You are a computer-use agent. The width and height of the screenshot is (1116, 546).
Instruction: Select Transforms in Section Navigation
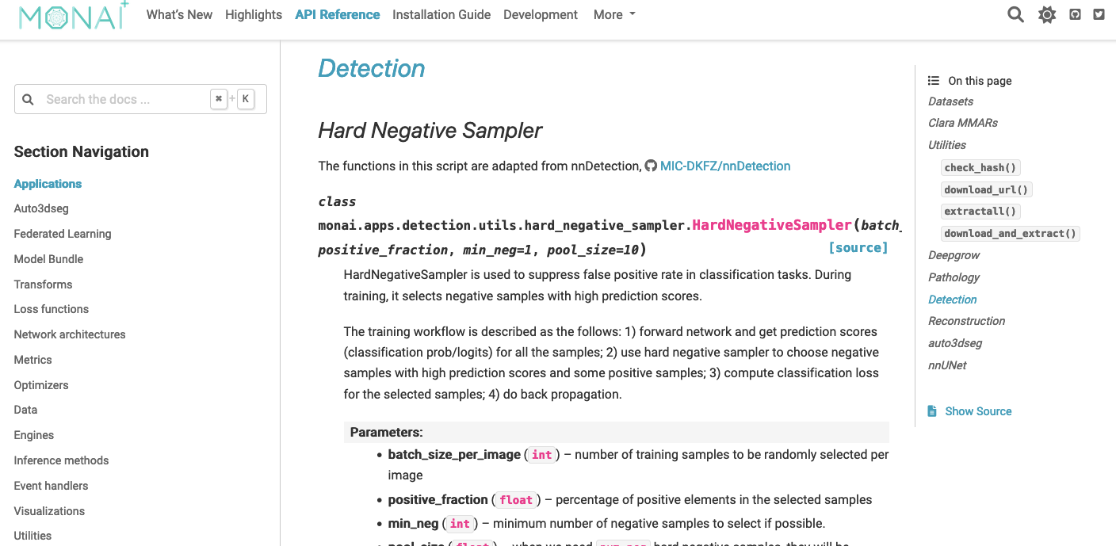pyautogui.click(x=43, y=284)
